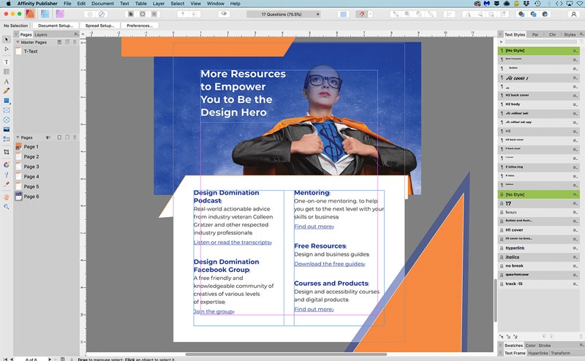
Task: Pick the Pen tool in the toolbox
Action: (7, 91)
